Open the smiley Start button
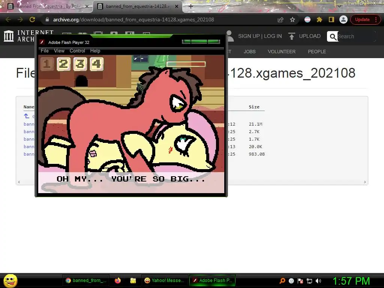 (10, 280)
